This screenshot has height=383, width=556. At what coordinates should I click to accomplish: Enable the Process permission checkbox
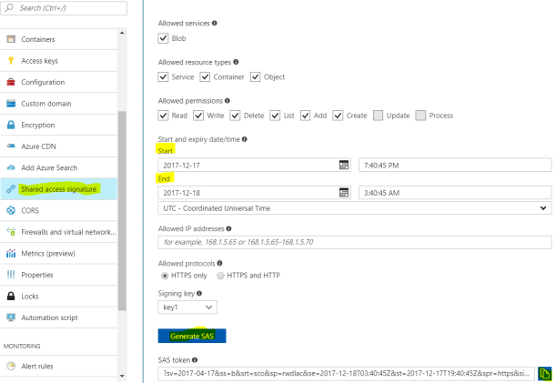tap(420, 116)
